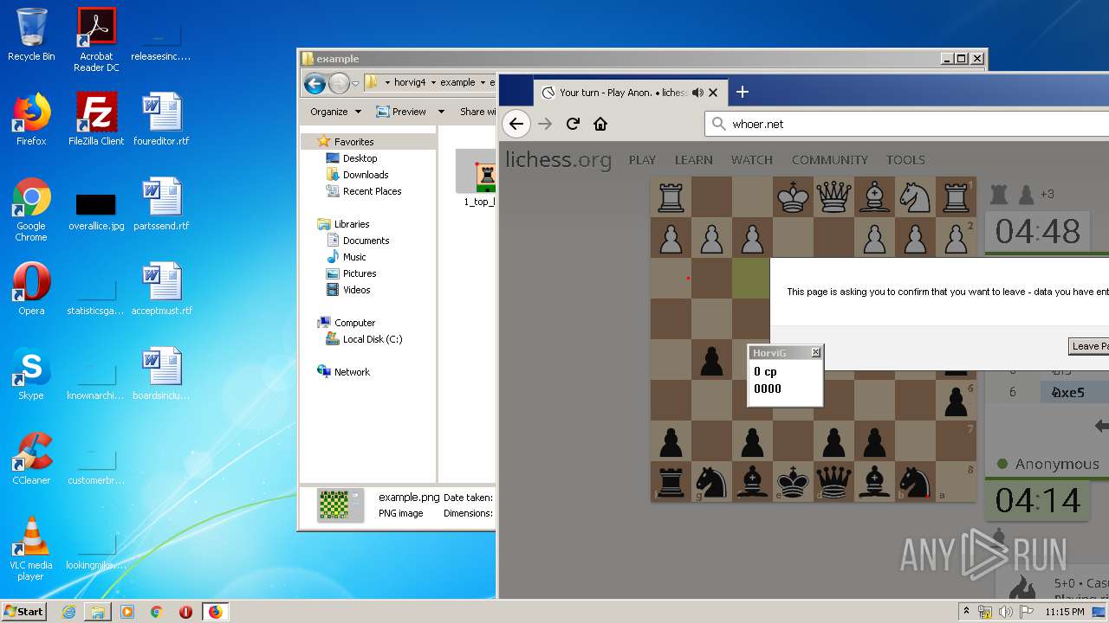1109x623 pixels.
Task: Open Google Chrome desktop shortcut
Action: pos(31,209)
